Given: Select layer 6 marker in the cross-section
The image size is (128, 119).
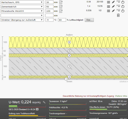Looking at the screenshot, I should point(69,42).
